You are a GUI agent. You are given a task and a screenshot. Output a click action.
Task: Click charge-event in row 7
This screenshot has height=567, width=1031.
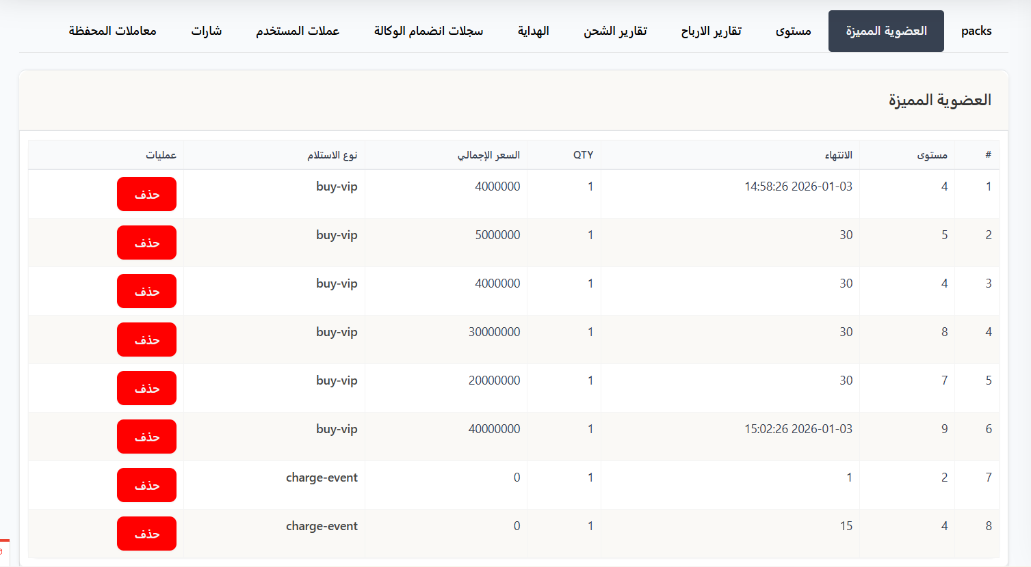click(x=322, y=478)
